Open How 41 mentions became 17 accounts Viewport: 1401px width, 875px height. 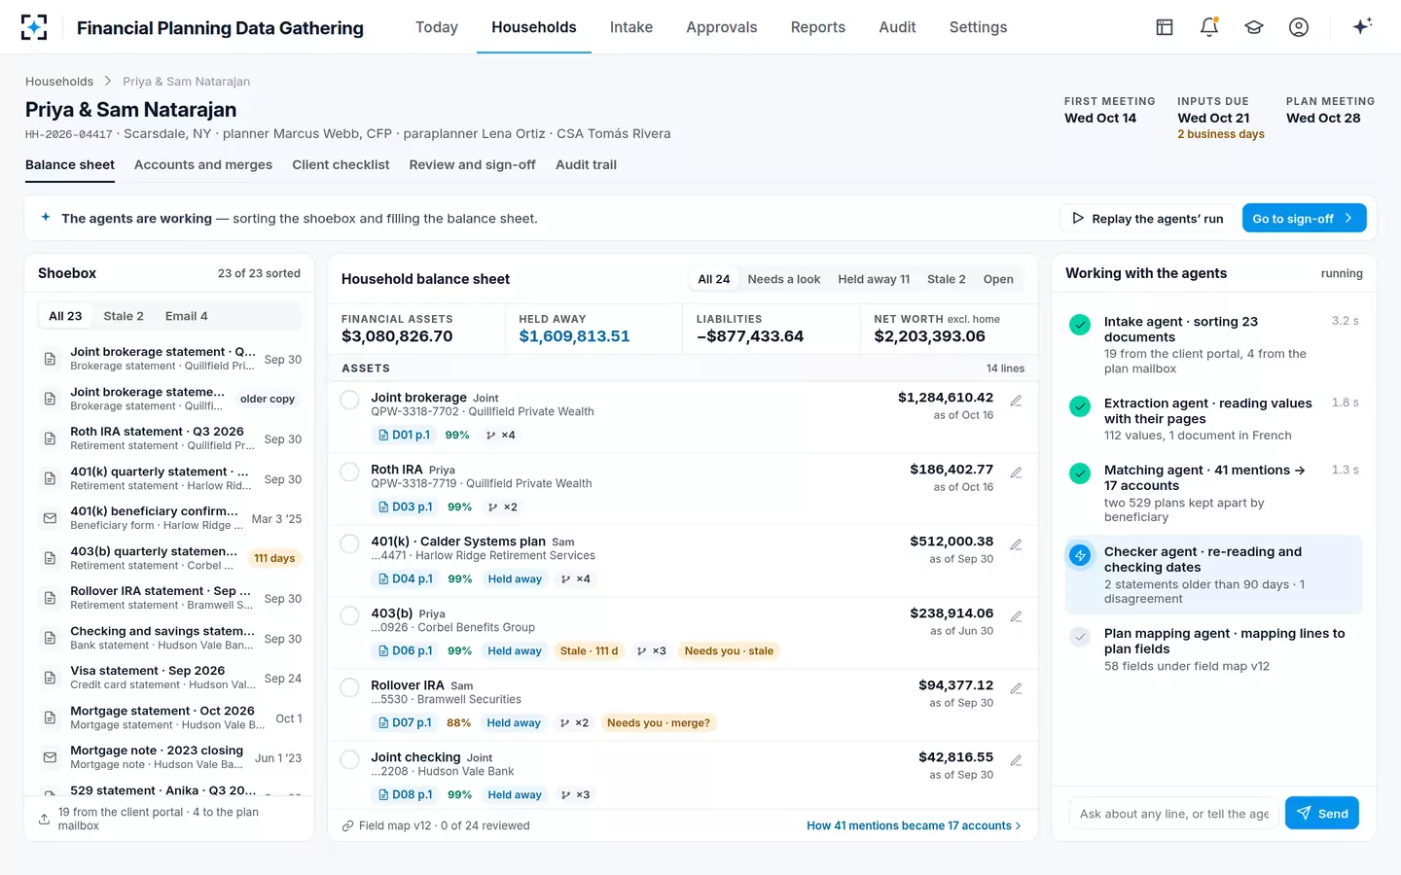click(x=914, y=825)
